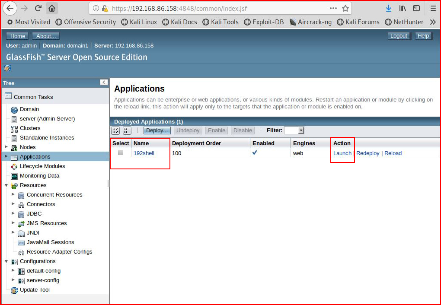Screen dimensions: 441x305
Task: Open the site information icon in the address bar
Action: [96, 9]
